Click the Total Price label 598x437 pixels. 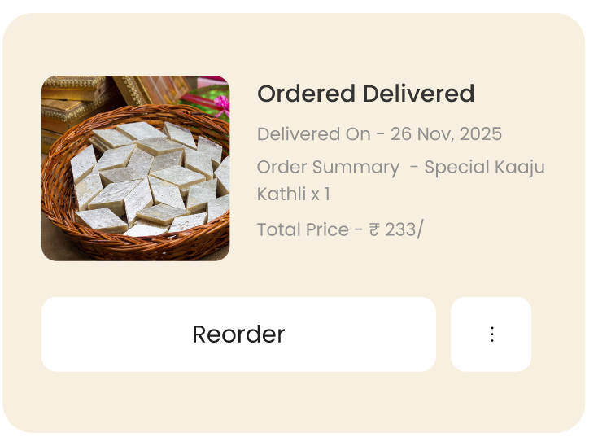click(x=303, y=229)
